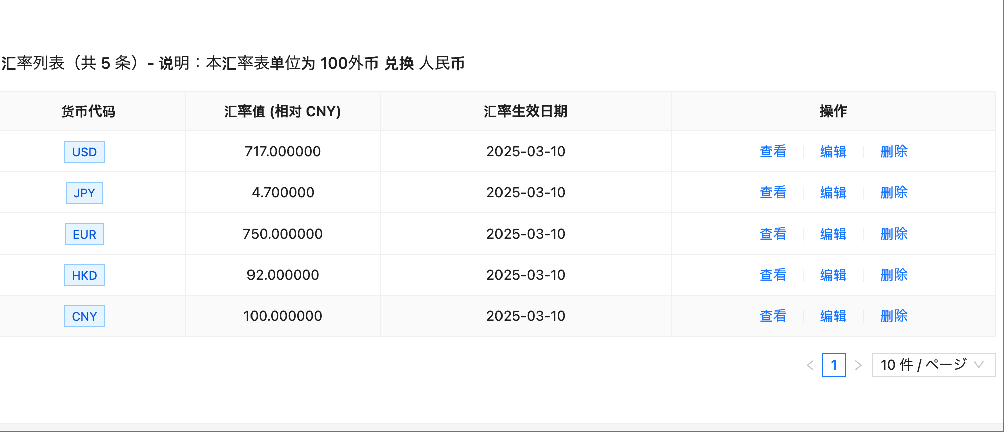View the EUR exchange rate details
Screen dimensions: 1004x432
[x=773, y=234]
